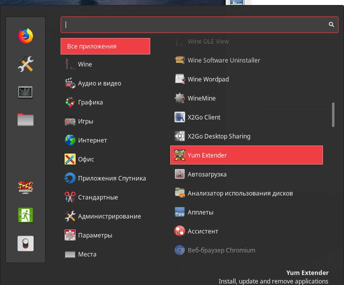Click the Yum Extender icon
Screen dimensions: 344x285
(x=180, y=155)
